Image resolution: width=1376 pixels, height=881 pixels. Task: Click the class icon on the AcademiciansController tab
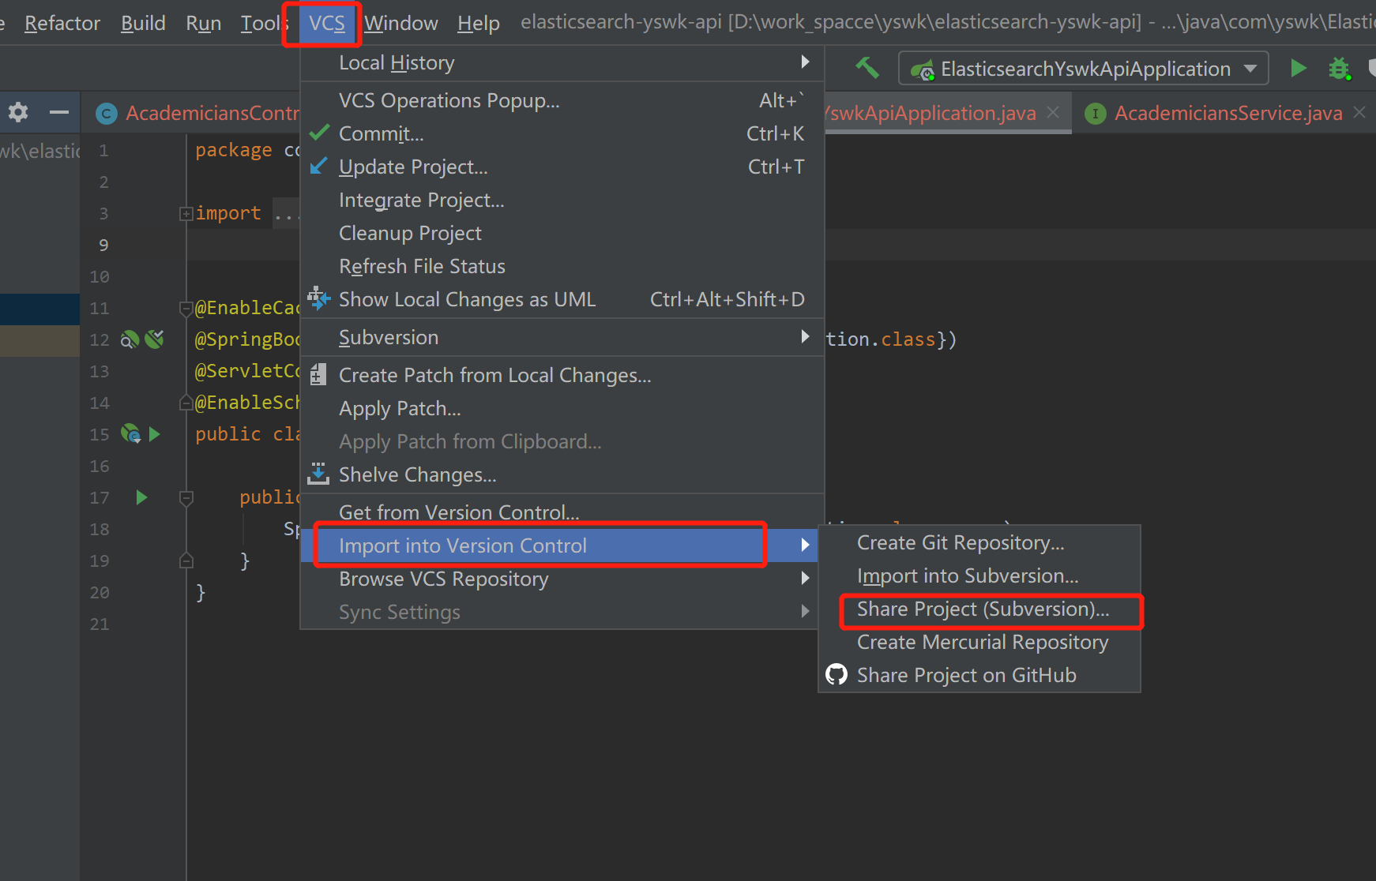pos(106,114)
